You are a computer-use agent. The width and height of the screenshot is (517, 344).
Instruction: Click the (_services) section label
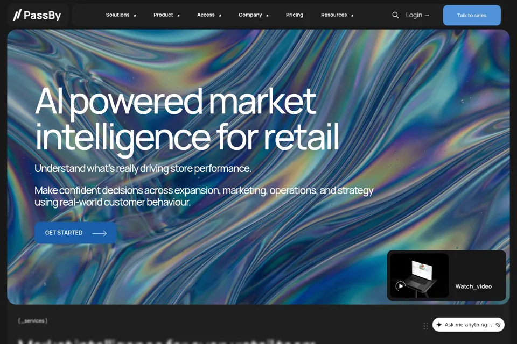click(x=33, y=321)
